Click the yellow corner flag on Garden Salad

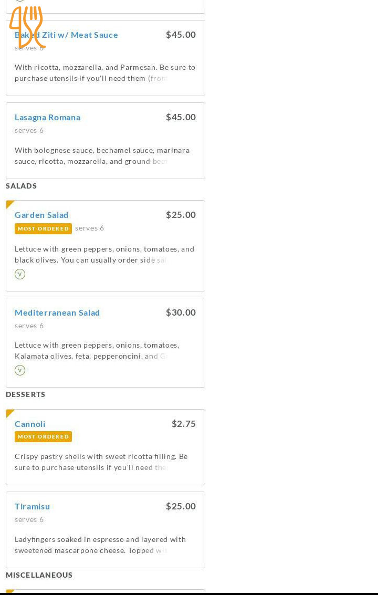[x=9, y=204]
